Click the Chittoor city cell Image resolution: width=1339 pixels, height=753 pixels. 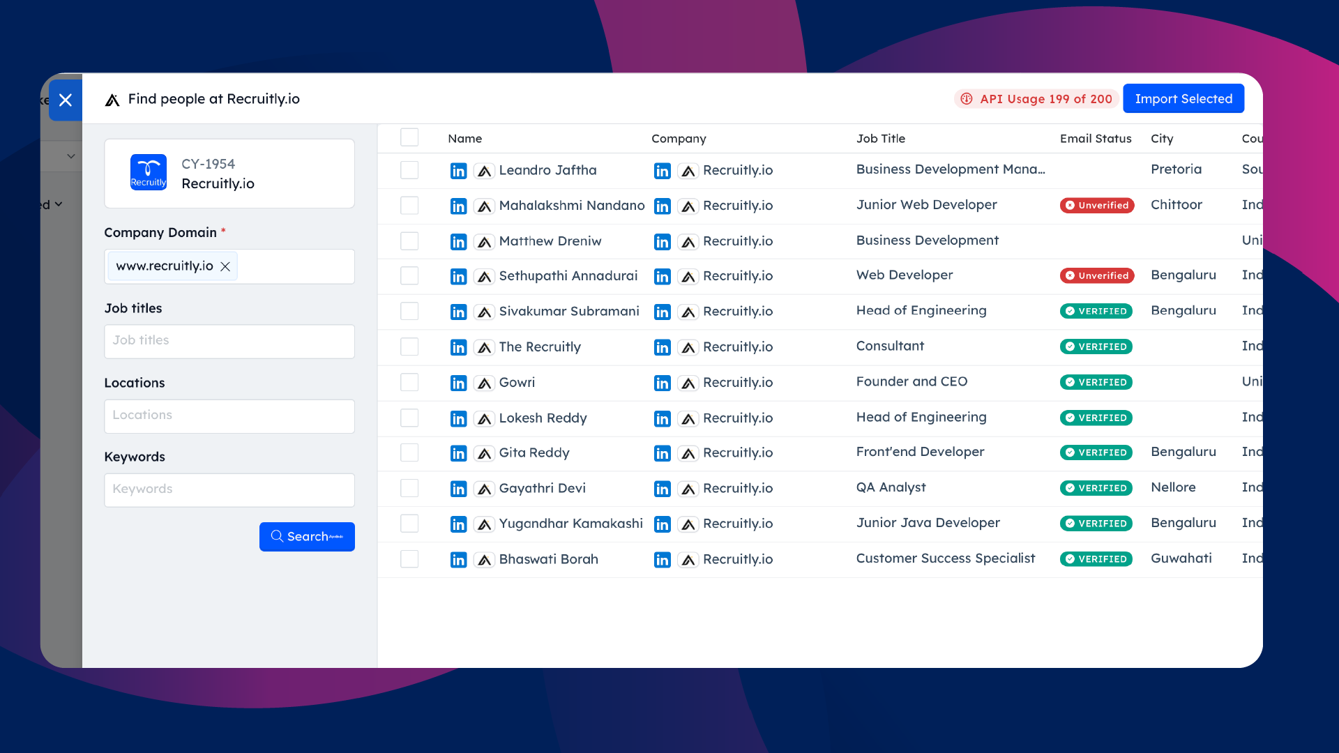coord(1177,205)
